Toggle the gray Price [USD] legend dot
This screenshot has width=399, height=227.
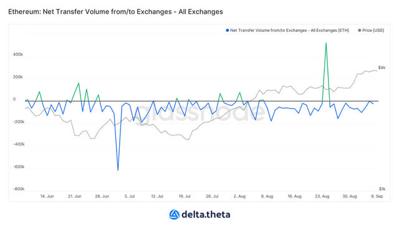coord(360,31)
